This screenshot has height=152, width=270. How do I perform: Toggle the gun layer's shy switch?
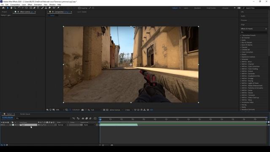point(39,125)
